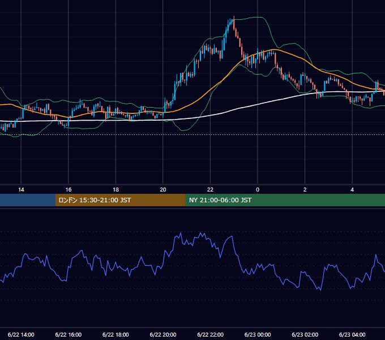
Task: Click the 22 hour label on price chart axis
Action: point(210,190)
